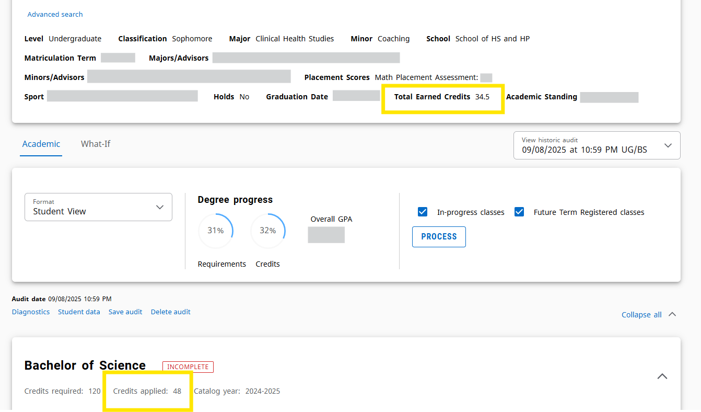Screen dimensions: 701x412
Task: Expand the Format Student View dropdown
Action: tap(98, 207)
